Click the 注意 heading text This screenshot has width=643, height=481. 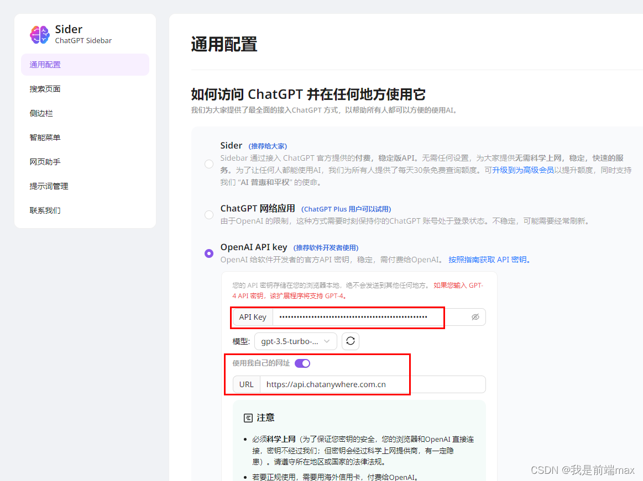click(x=266, y=417)
